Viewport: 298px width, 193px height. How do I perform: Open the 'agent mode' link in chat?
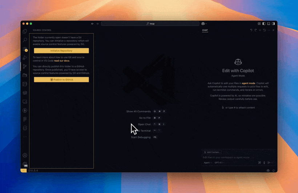[249, 83]
